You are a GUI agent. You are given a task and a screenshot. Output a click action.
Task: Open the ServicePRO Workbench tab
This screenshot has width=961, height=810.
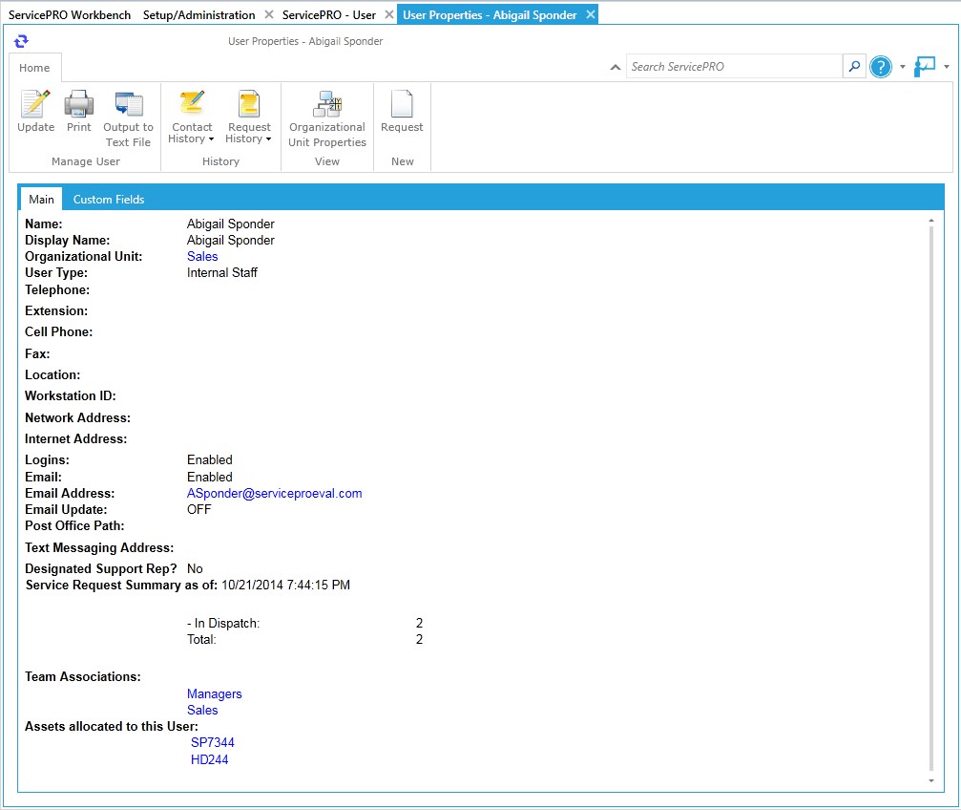pyautogui.click(x=70, y=15)
